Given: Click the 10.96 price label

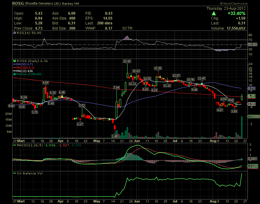Looking at the screenshot, I should click(x=191, y=80).
